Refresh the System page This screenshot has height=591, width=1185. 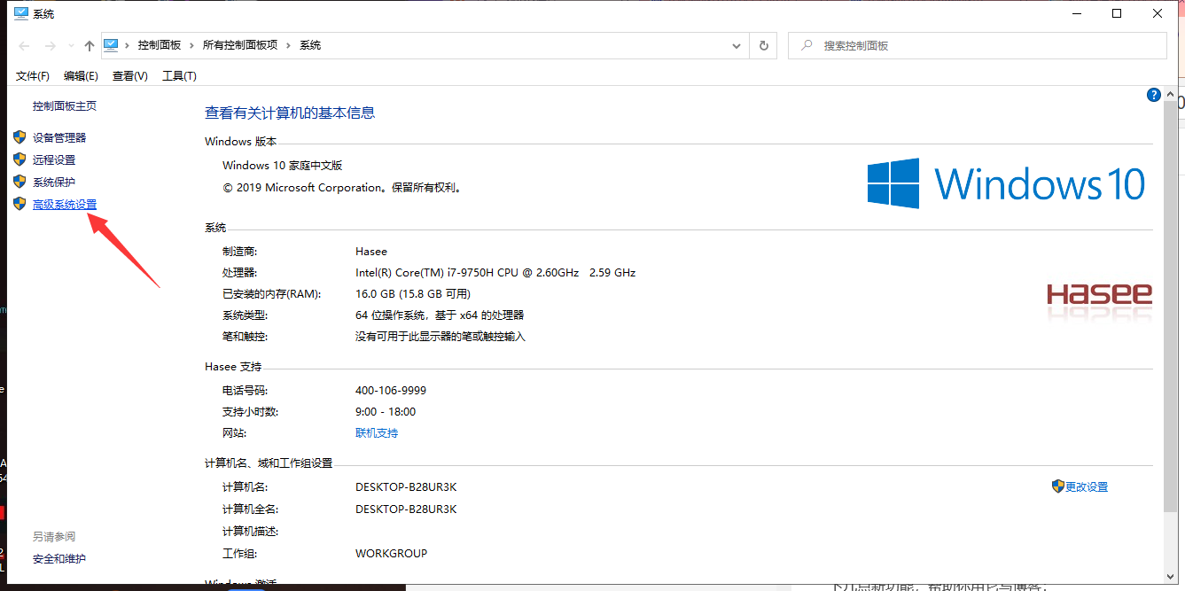(764, 45)
